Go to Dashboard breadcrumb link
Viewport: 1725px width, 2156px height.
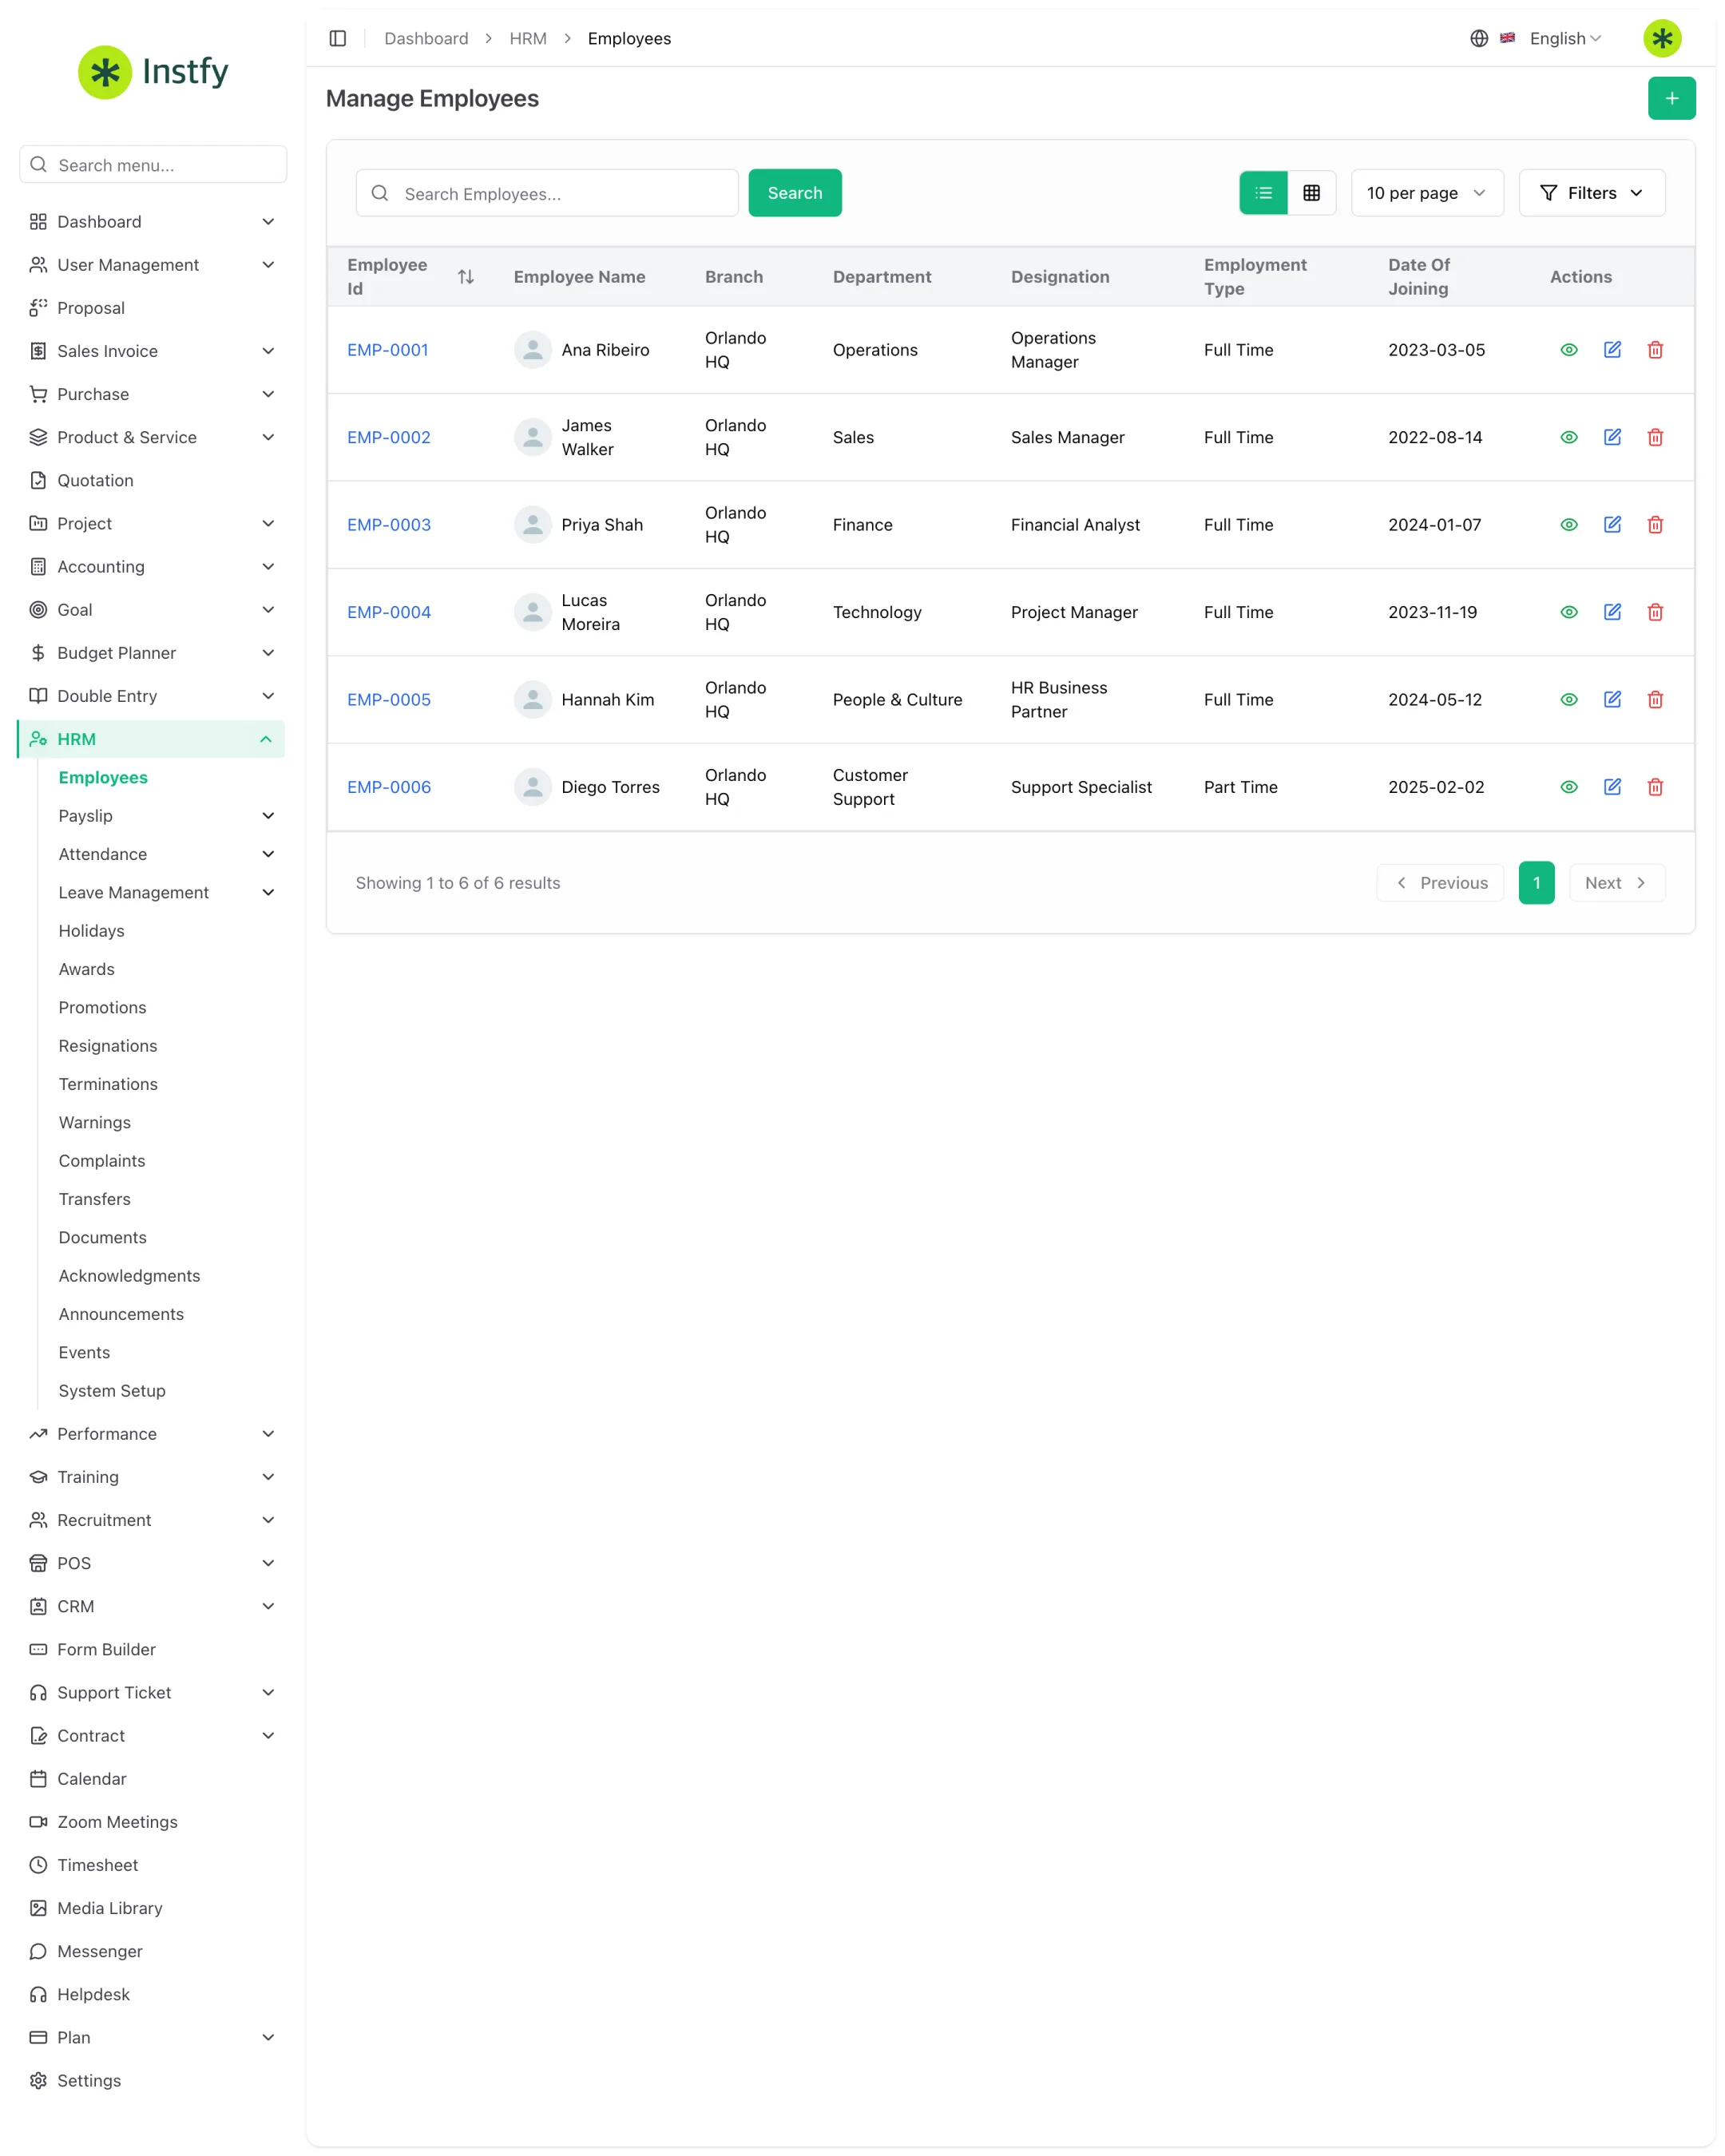[426, 38]
